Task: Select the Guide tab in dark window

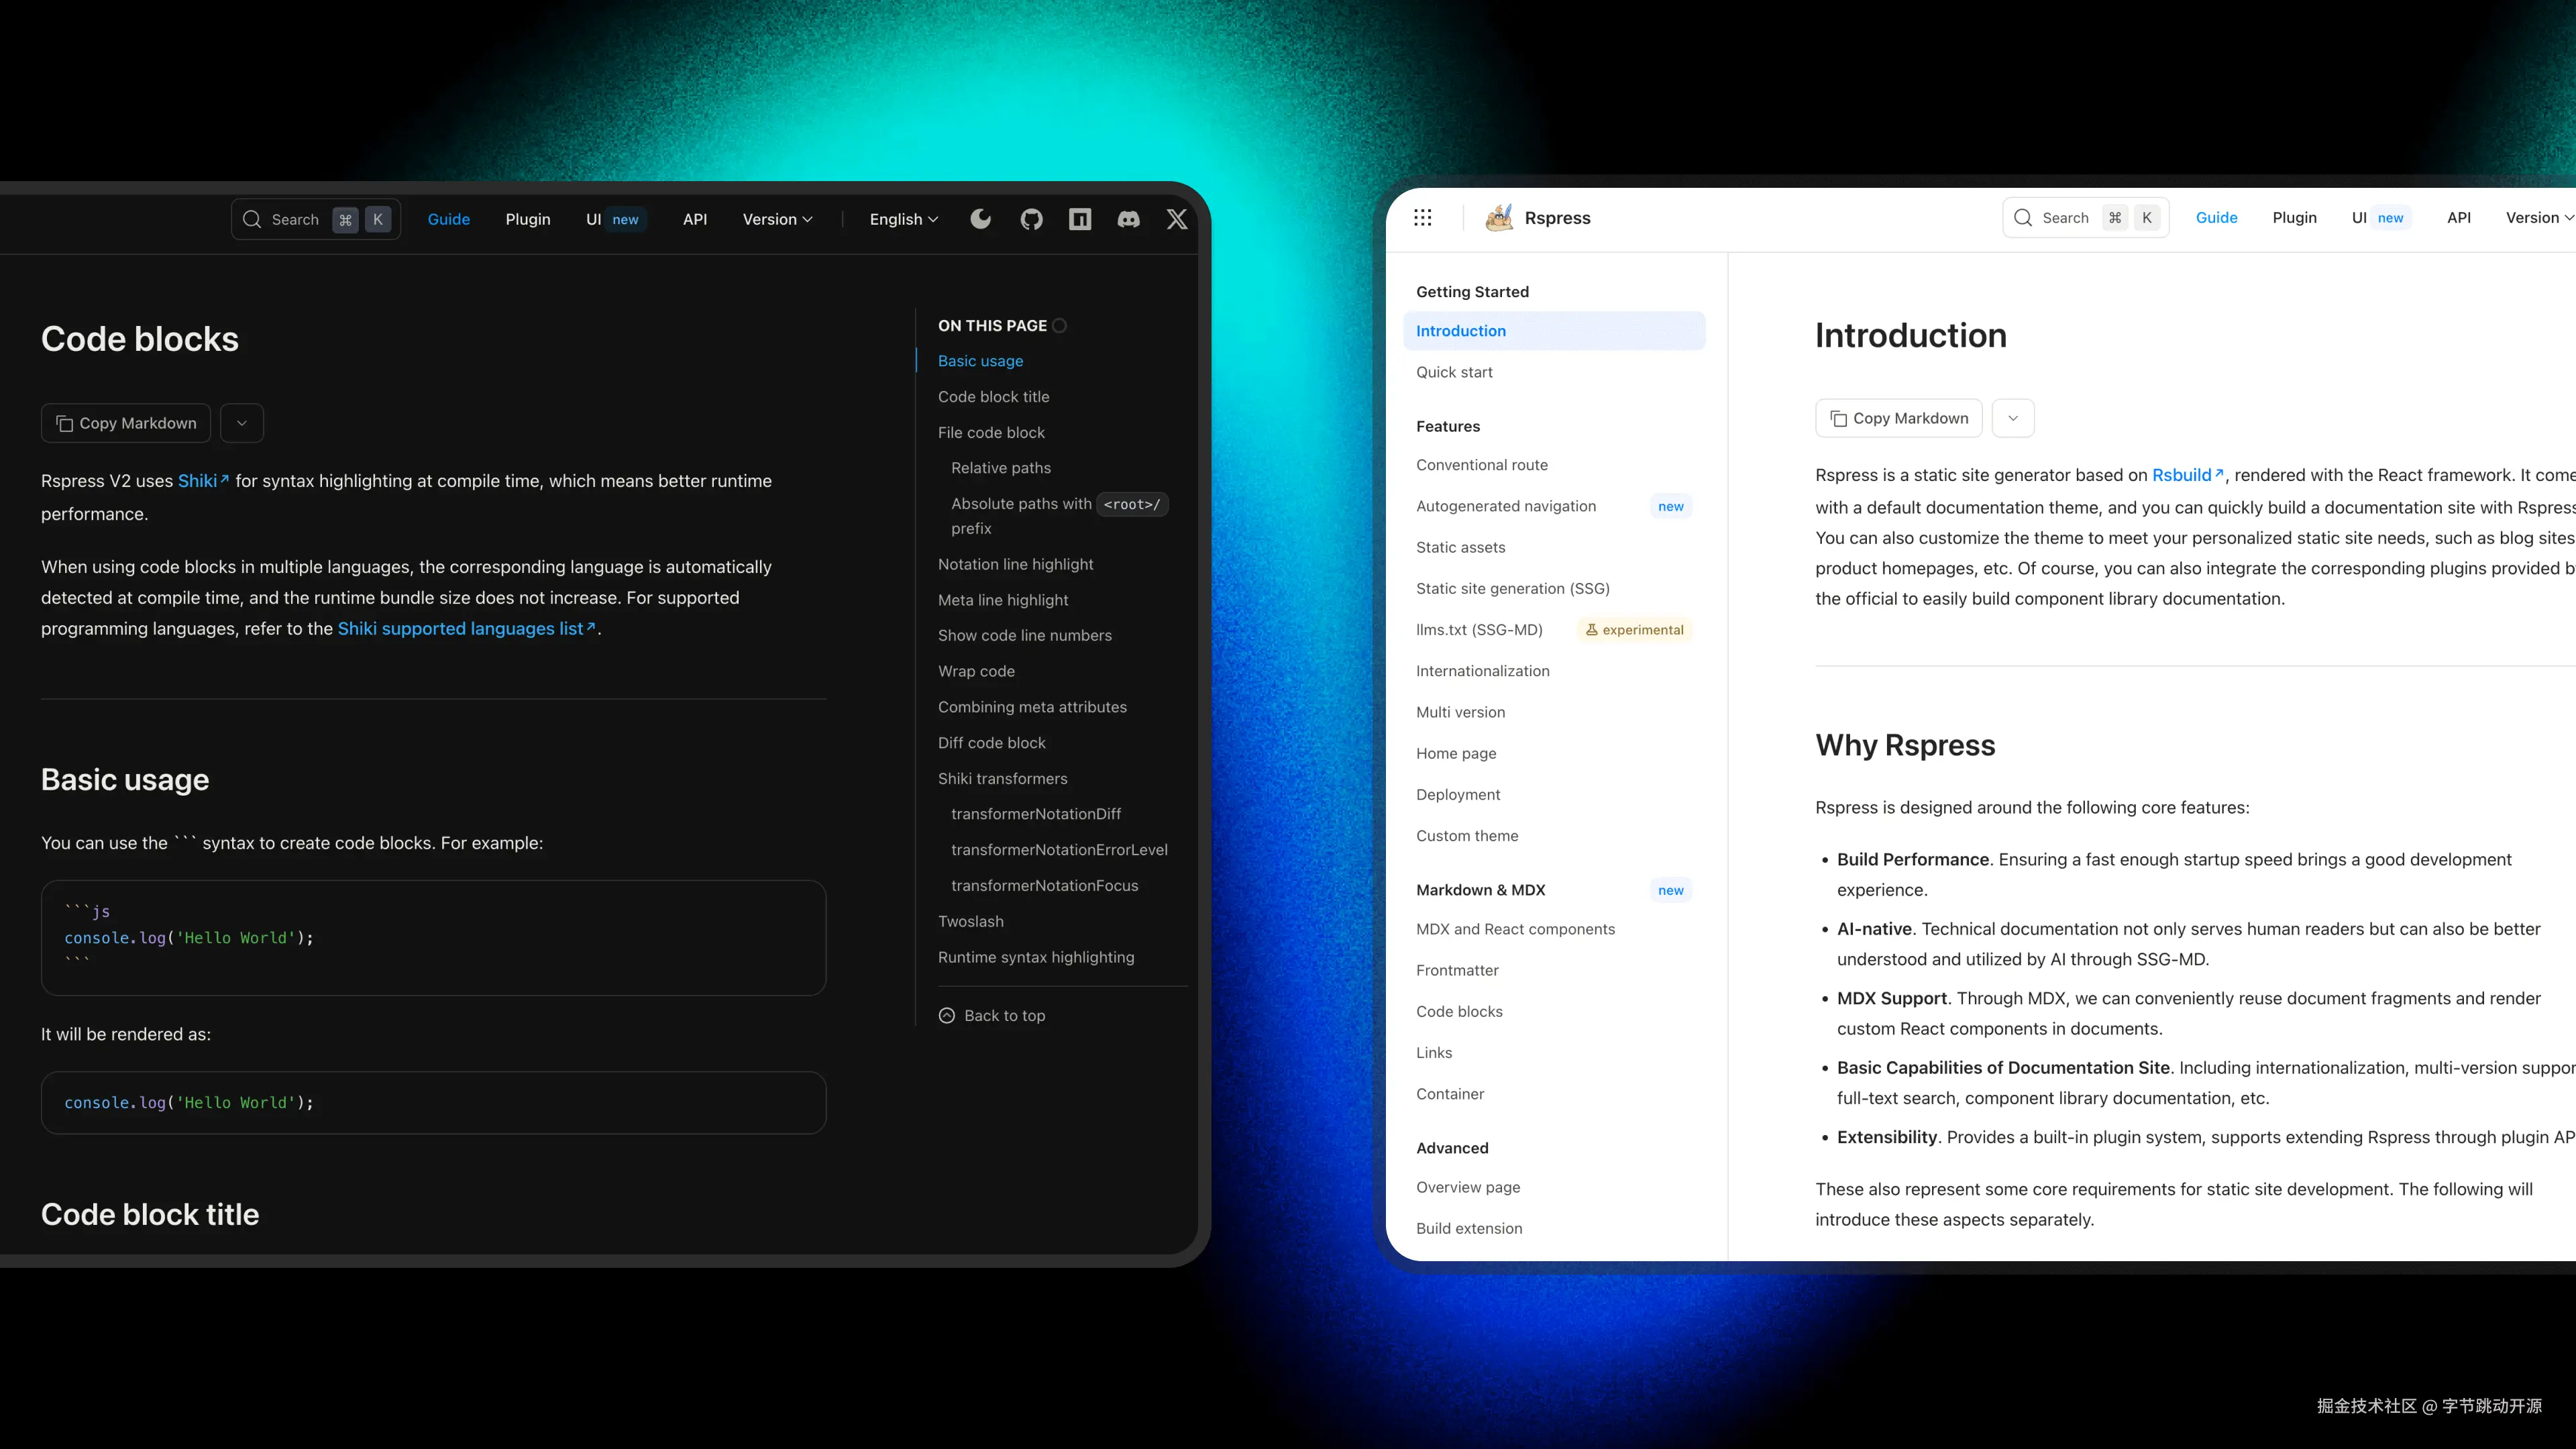Action: pos(449,219)
